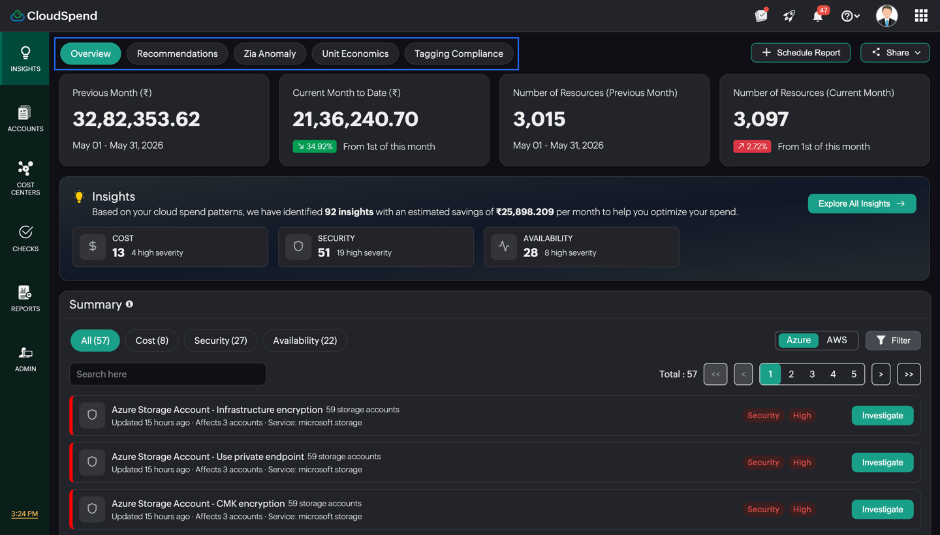This screenshot has height=535, width=940.
Task: Select the Security (27) filter chip
Action: pyautogui.click(x=221, y=341)
